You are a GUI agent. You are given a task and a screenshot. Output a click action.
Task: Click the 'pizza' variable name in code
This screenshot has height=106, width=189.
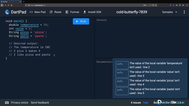[25, 32]
